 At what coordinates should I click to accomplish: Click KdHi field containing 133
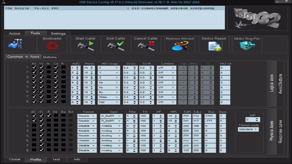pyautogui.click(x=186, y=150)
